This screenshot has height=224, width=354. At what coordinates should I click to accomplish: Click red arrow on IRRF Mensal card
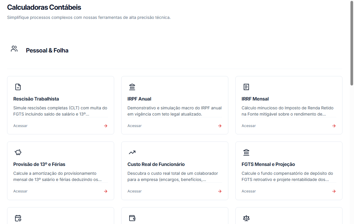pos(334,126)
